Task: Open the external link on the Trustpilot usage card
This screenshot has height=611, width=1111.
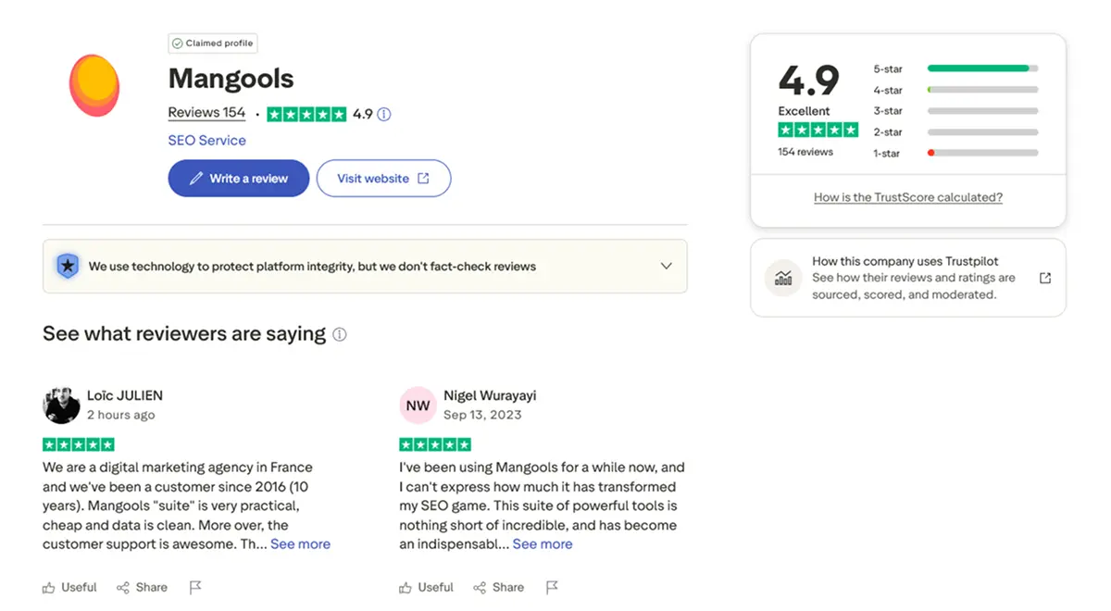Action: 1044,277
